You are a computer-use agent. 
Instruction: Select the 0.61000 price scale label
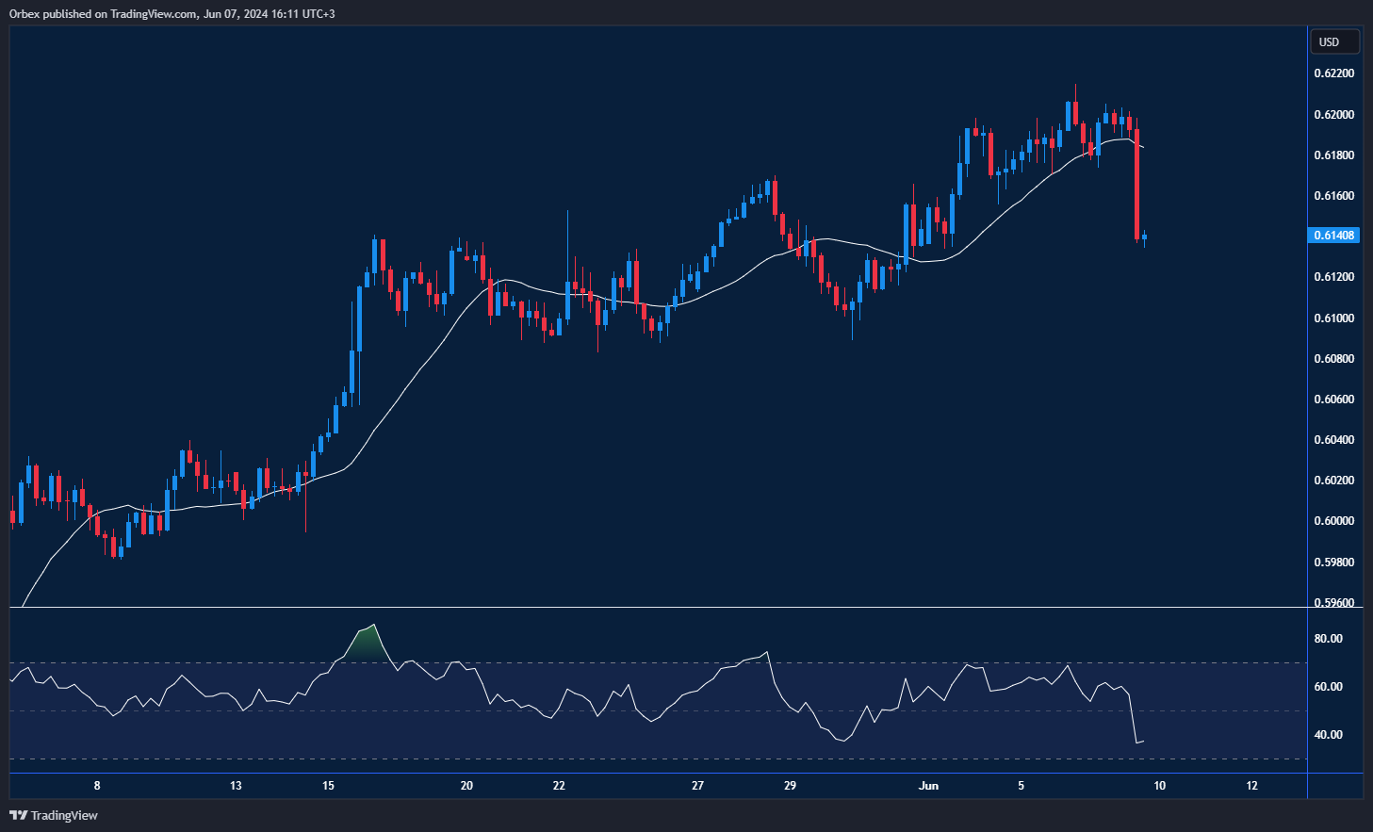1334,318
